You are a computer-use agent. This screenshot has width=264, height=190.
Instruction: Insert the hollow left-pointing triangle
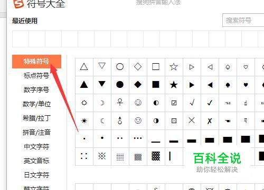point(210,67)
